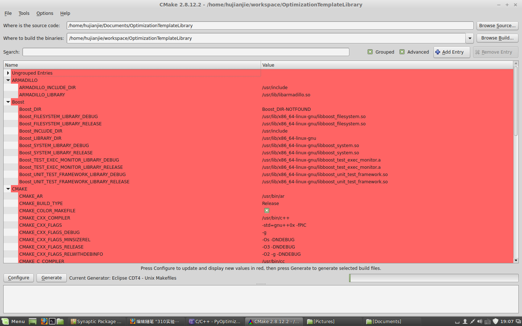The height and width of the screenshot is (326, 522).
Task: Click the source code path field
Action: [x=270, y=25]
